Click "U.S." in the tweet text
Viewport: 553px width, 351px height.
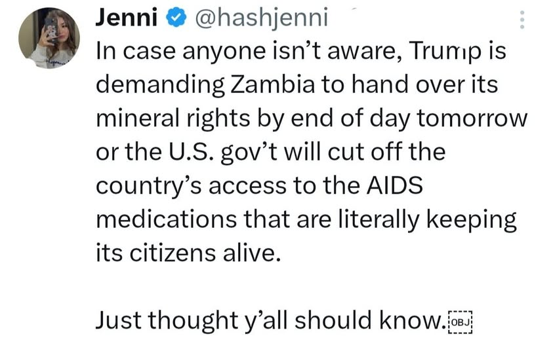point(186,153)
